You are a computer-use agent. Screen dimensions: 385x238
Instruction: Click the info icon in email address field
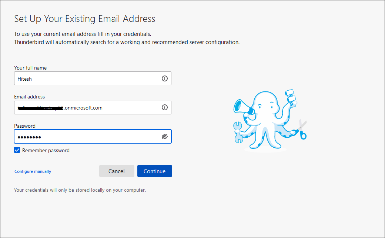[164, 107]
